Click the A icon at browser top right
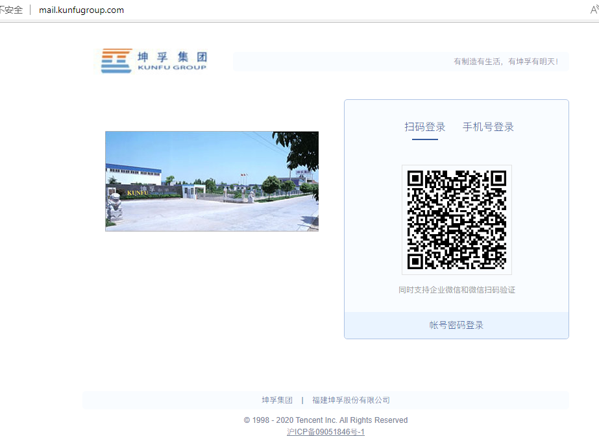Screen dimensions: 599x443 point(593,10)
